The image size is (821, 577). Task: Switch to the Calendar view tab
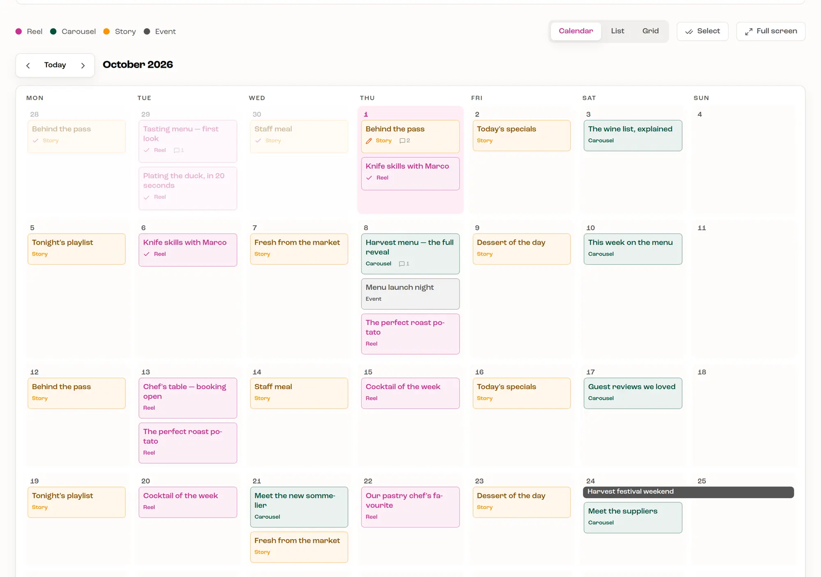tap(576, 31)
